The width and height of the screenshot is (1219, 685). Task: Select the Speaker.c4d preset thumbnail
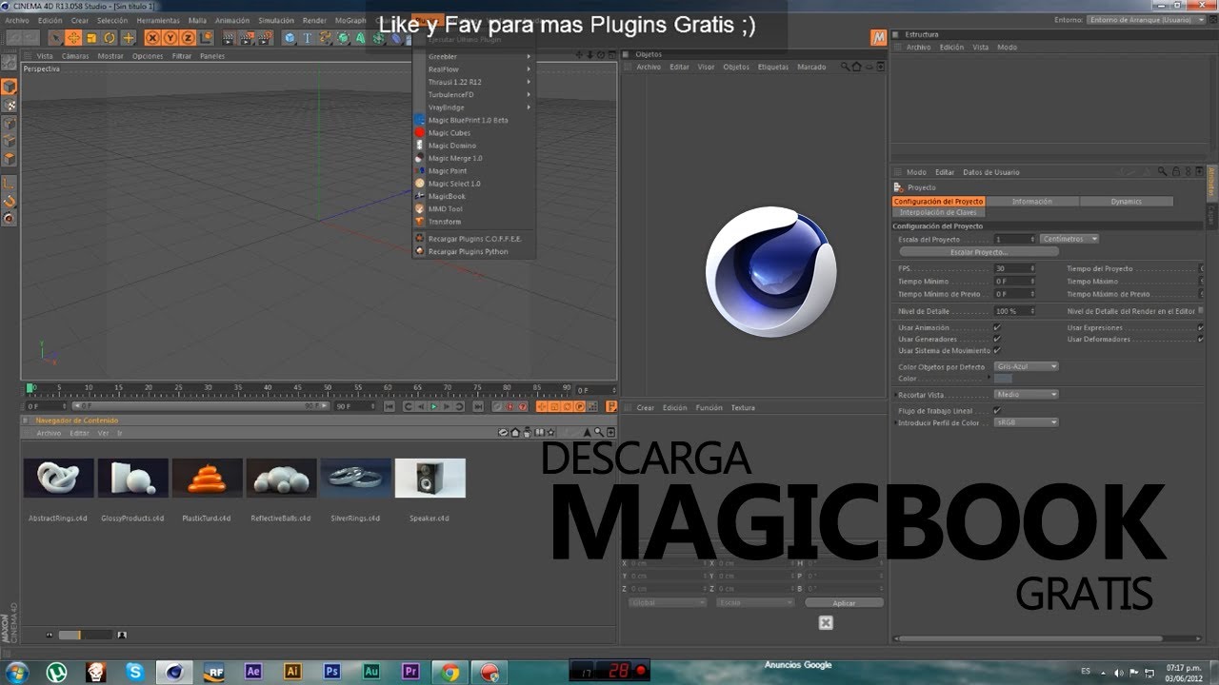point(430,478)
